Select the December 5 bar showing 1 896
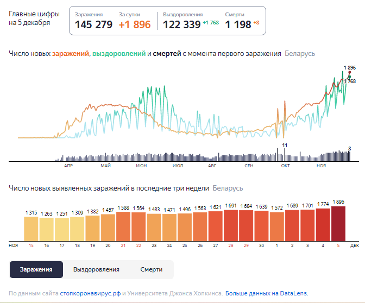The image size is (365, 303). [x=338, y=223]
